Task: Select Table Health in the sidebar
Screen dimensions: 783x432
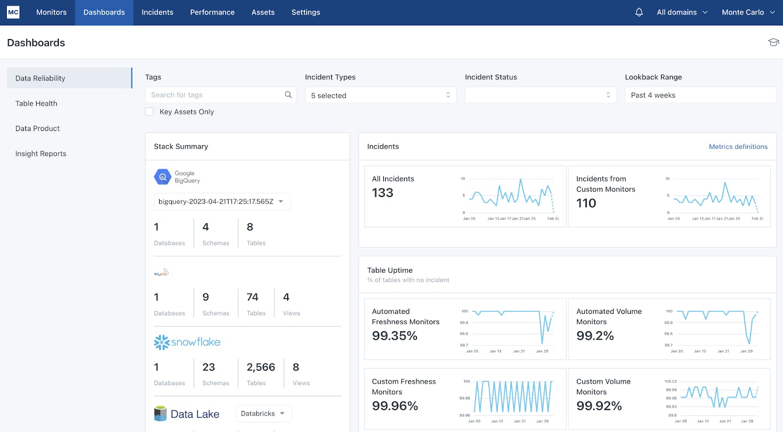Action: (x=36, y=104)
